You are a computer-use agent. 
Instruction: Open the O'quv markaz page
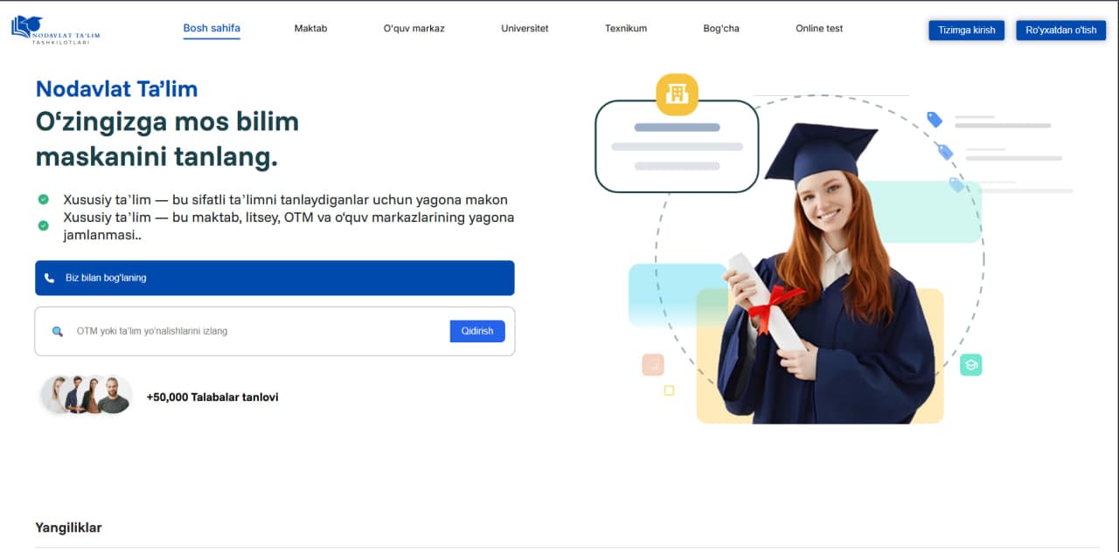414,29
